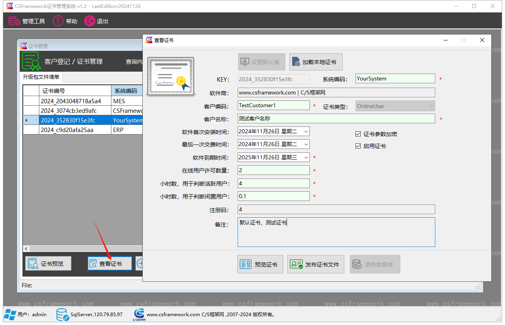Switch to the 升级包文件清单 tab
505x325 pixels.
point(41,77)
